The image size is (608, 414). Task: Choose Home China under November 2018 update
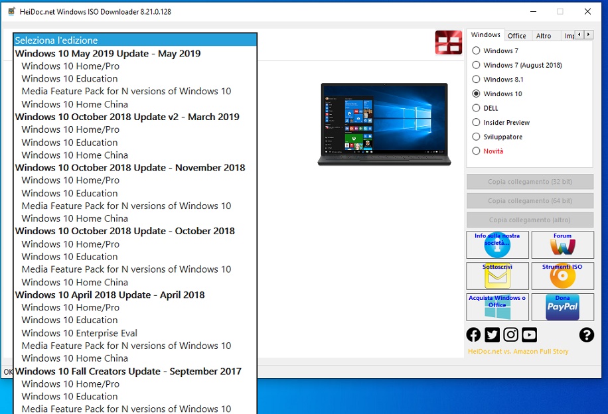point(135,219)
